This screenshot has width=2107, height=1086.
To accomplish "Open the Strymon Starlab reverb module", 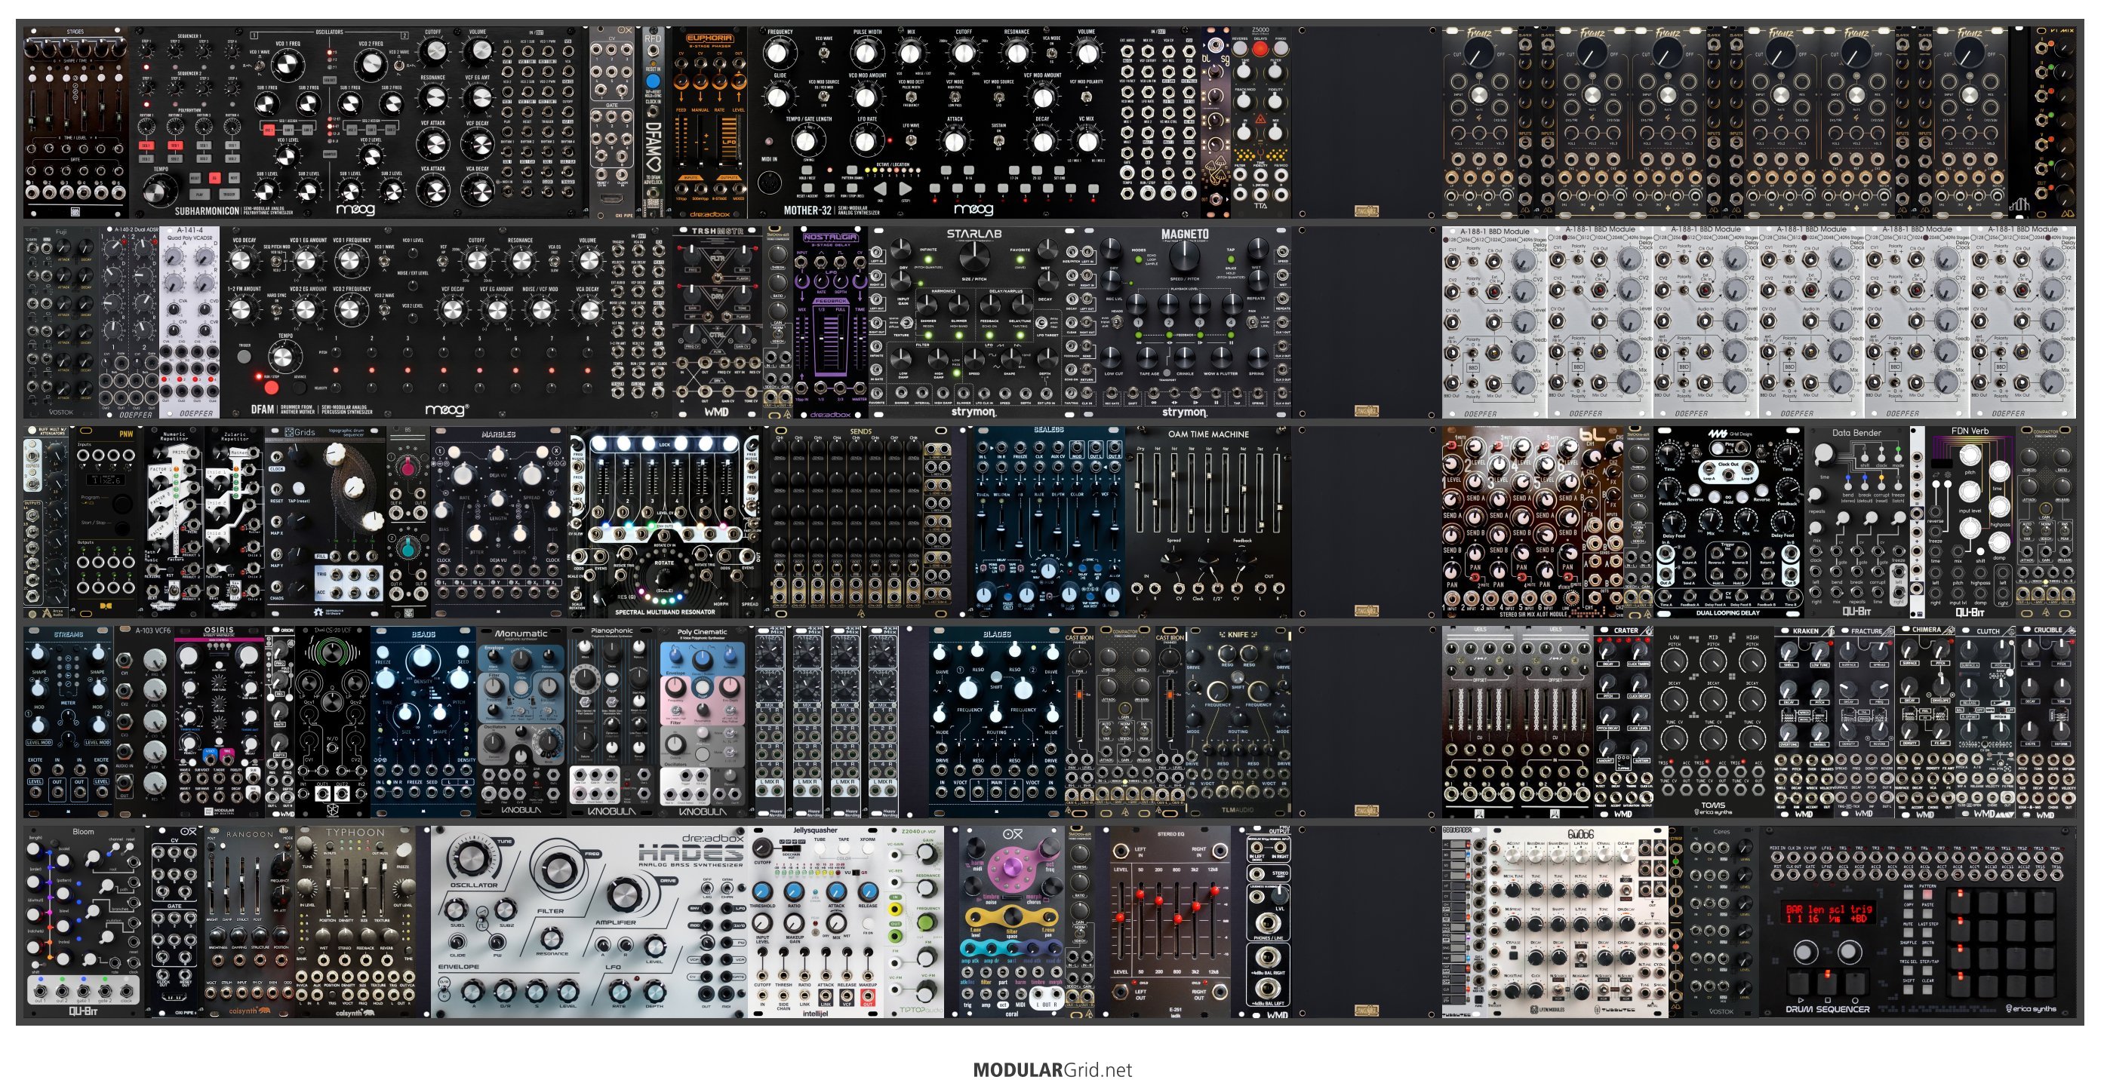I will 974,322.
